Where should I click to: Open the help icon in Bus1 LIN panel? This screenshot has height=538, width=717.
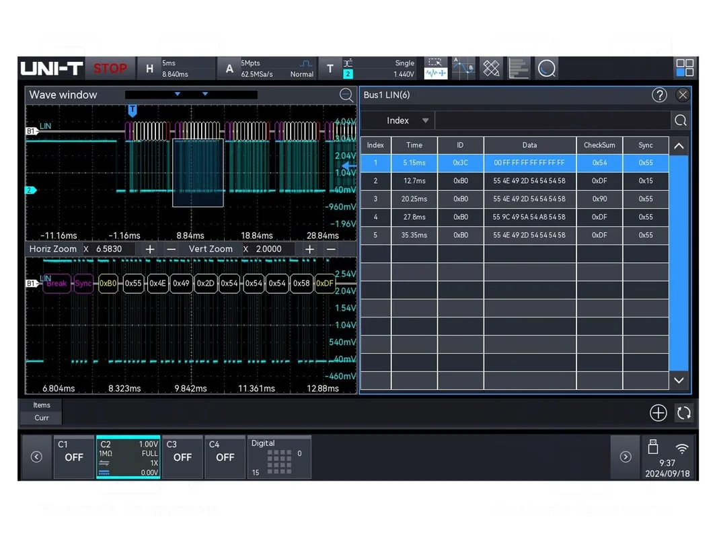[x=659, y=95]
